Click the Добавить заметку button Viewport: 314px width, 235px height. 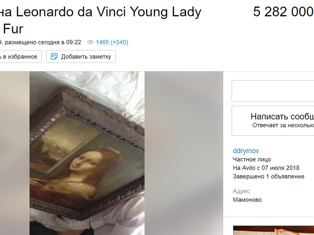coord(81,56)
